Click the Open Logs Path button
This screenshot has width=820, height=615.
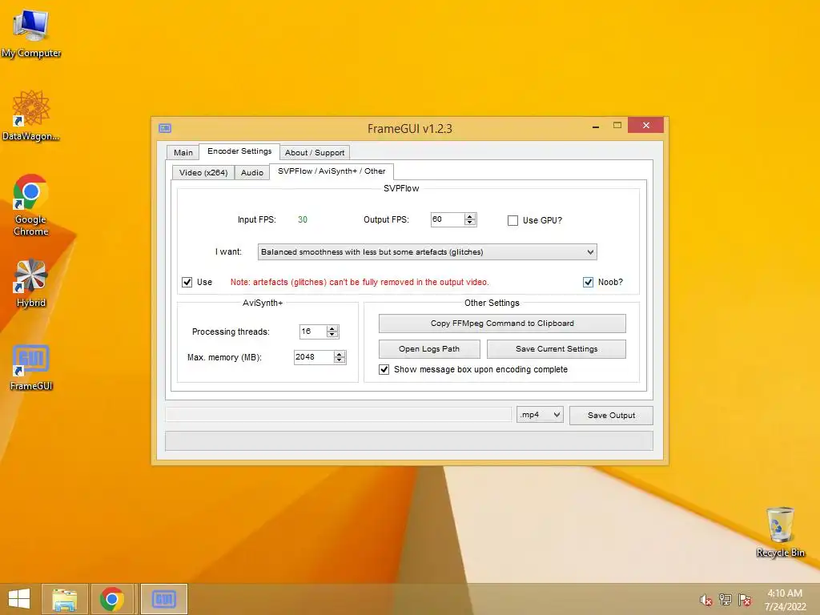coord(429,349)
